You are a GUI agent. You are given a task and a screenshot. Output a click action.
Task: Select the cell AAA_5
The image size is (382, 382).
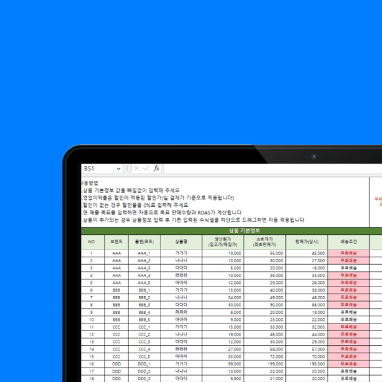tap(145, 283)
